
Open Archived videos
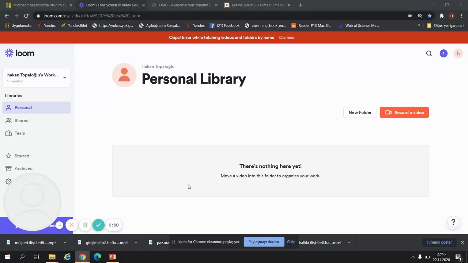[37, 168]
